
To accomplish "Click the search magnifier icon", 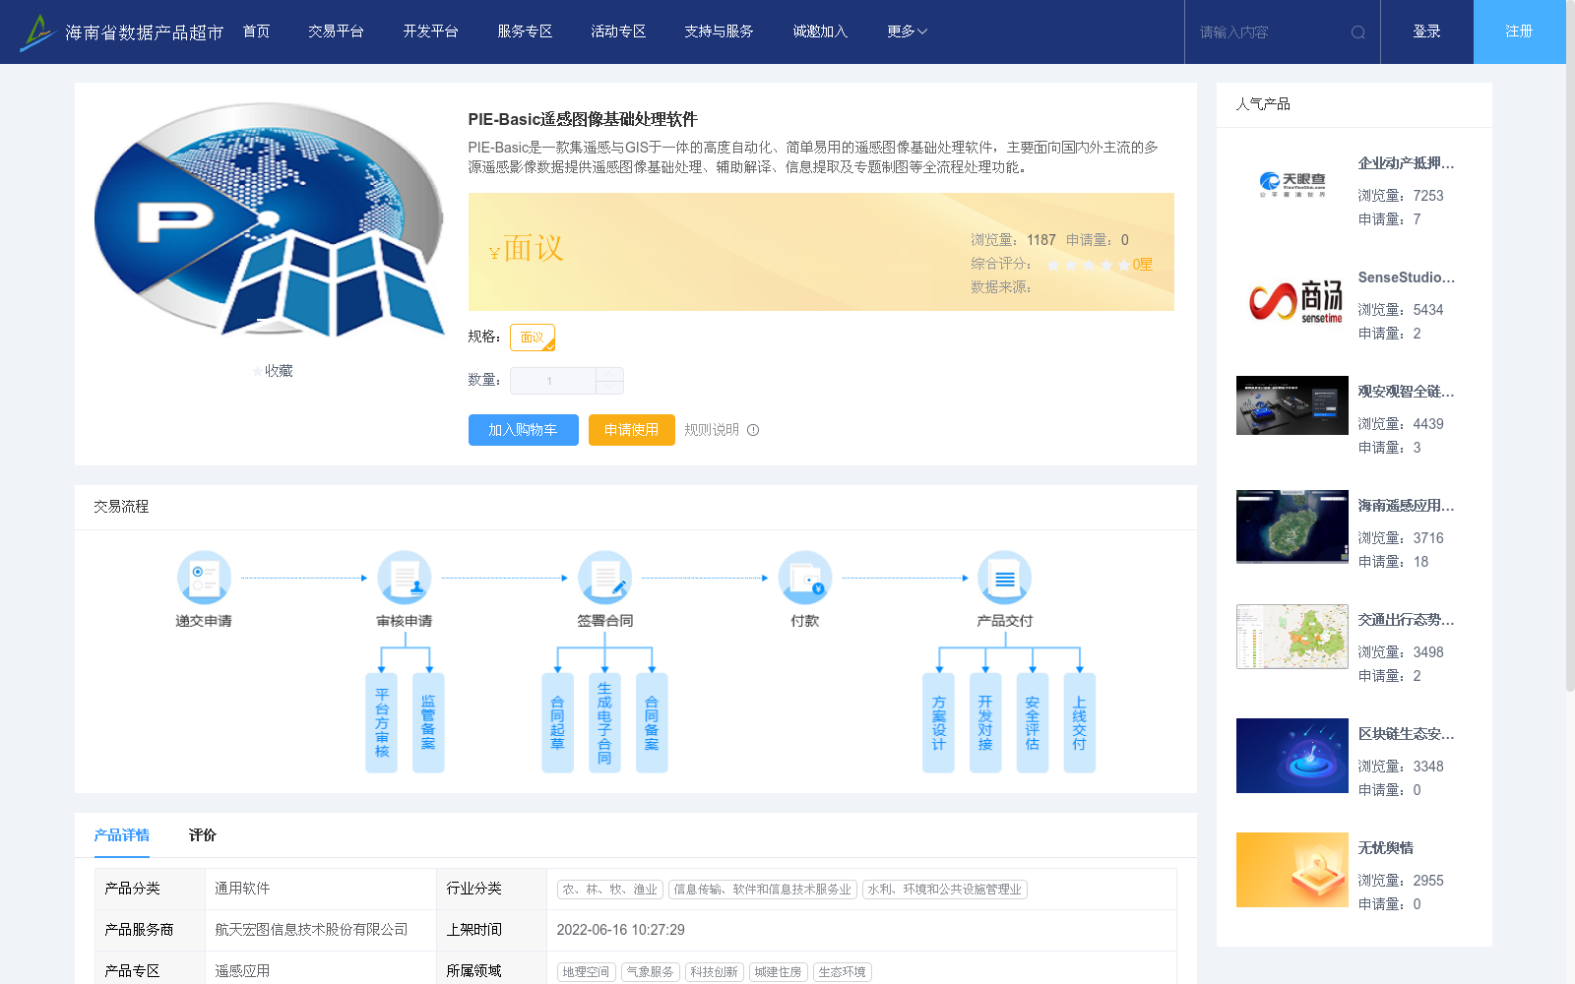I will coord(1358,32).
